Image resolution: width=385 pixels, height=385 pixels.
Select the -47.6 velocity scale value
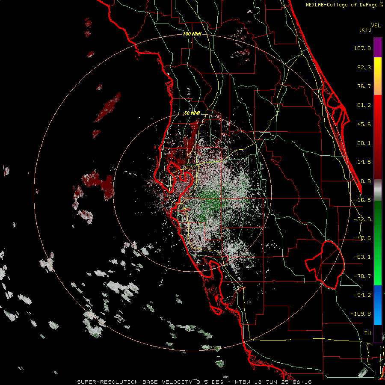click(362, 238)
